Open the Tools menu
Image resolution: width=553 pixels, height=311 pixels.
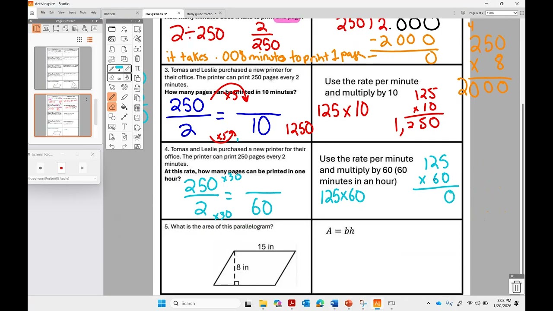click(x=83, y=13)
